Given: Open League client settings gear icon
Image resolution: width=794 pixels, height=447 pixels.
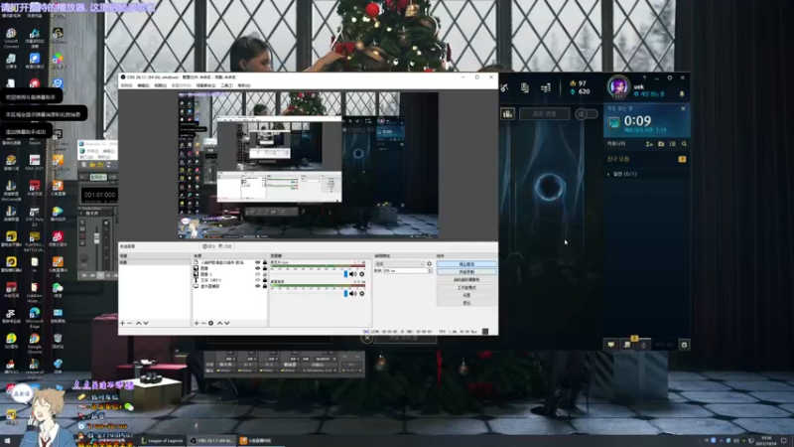Looking at the screenshot, I should coord(669,77).
